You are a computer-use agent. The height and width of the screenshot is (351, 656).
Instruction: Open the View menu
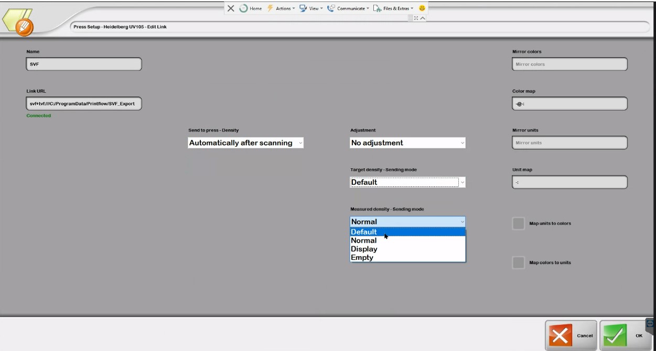pos(311,8)
